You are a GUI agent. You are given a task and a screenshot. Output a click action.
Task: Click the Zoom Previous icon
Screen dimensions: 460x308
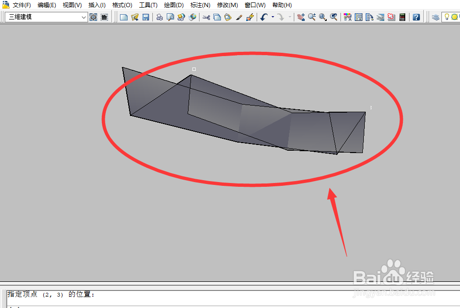pos(333,17)
